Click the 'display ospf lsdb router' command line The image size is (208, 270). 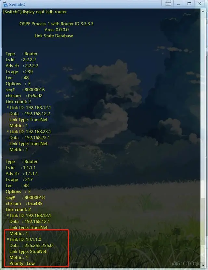click(x=35, y=12)
